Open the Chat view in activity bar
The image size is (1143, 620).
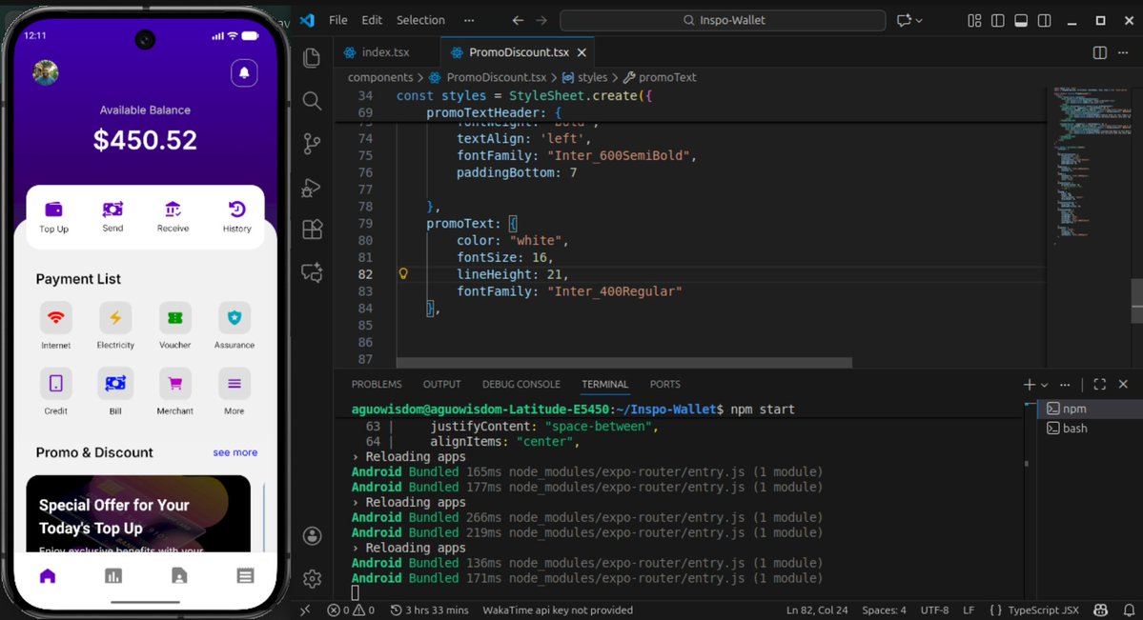[312, 272]
